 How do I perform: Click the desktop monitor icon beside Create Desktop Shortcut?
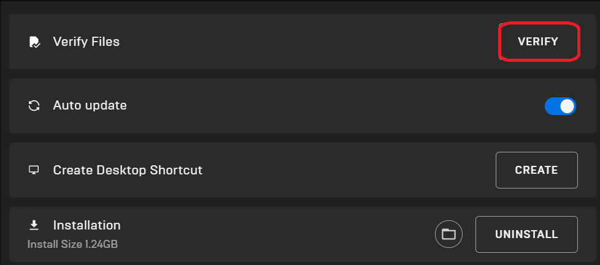pos(34,170)
